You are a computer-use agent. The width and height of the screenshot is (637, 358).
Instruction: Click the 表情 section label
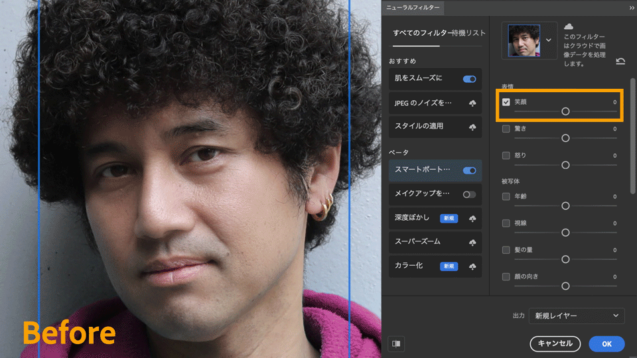pyautogui.click(x=508, y=86)
